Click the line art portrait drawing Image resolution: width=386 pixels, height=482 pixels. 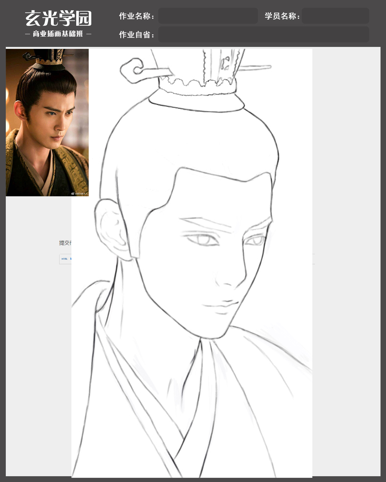[192, 263]
